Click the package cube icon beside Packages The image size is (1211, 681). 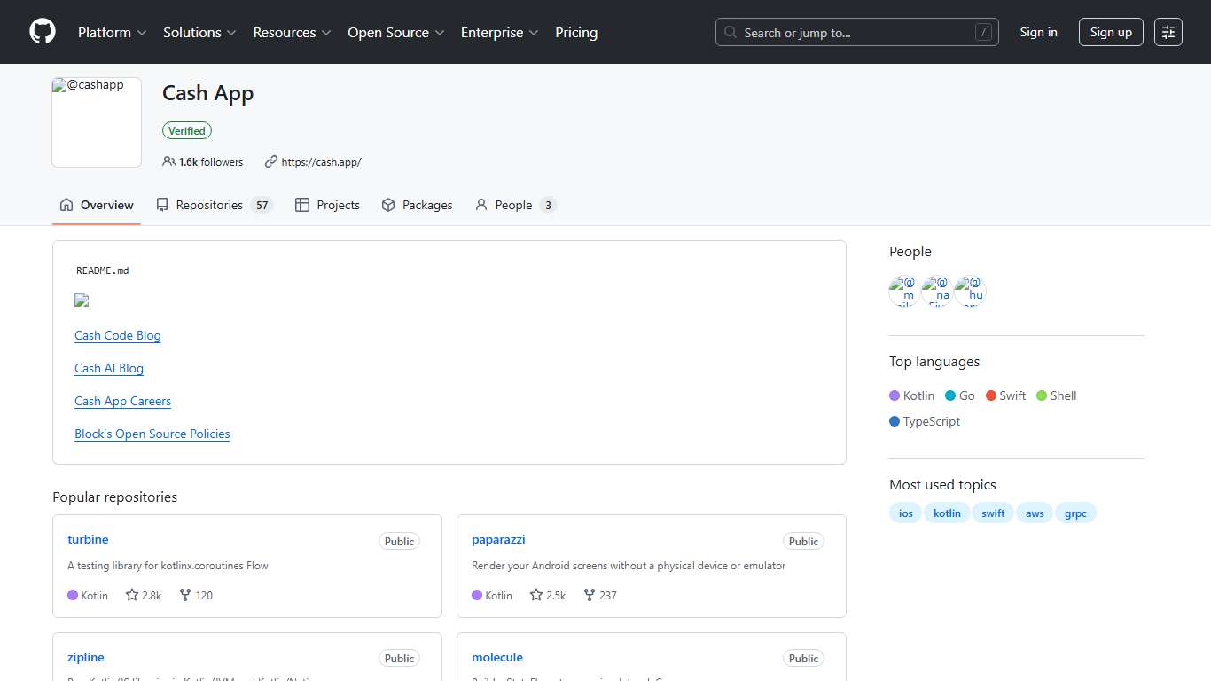[x=388, y=204]
